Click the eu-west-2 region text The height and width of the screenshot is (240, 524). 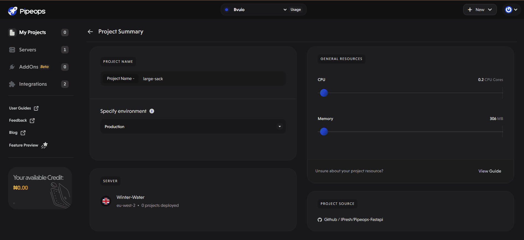126,205
